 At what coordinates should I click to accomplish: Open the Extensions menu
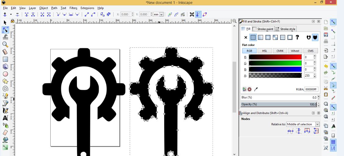[87, 8]
